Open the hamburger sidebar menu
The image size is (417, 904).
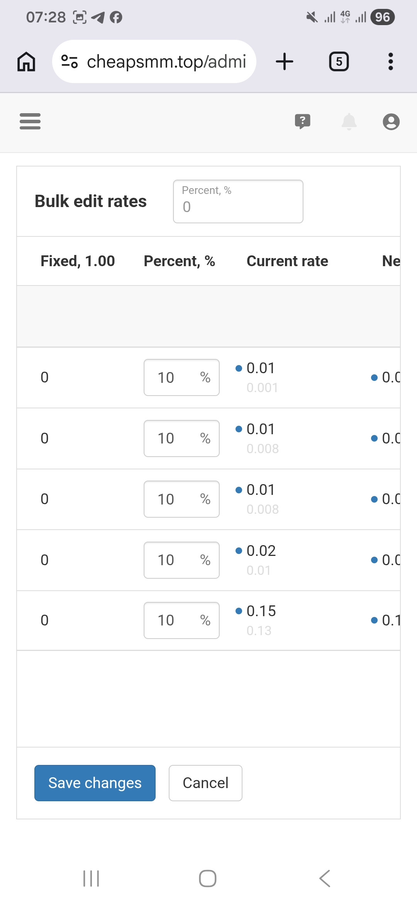(30, 121)
